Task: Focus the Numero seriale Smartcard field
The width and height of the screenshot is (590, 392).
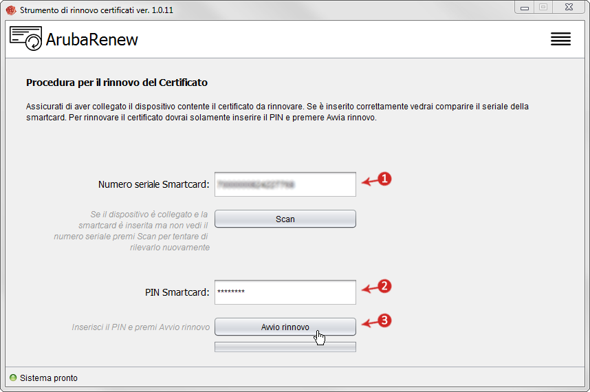Action: (285, 184)
